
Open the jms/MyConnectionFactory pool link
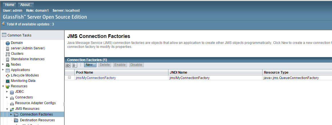tap(96, 78)
